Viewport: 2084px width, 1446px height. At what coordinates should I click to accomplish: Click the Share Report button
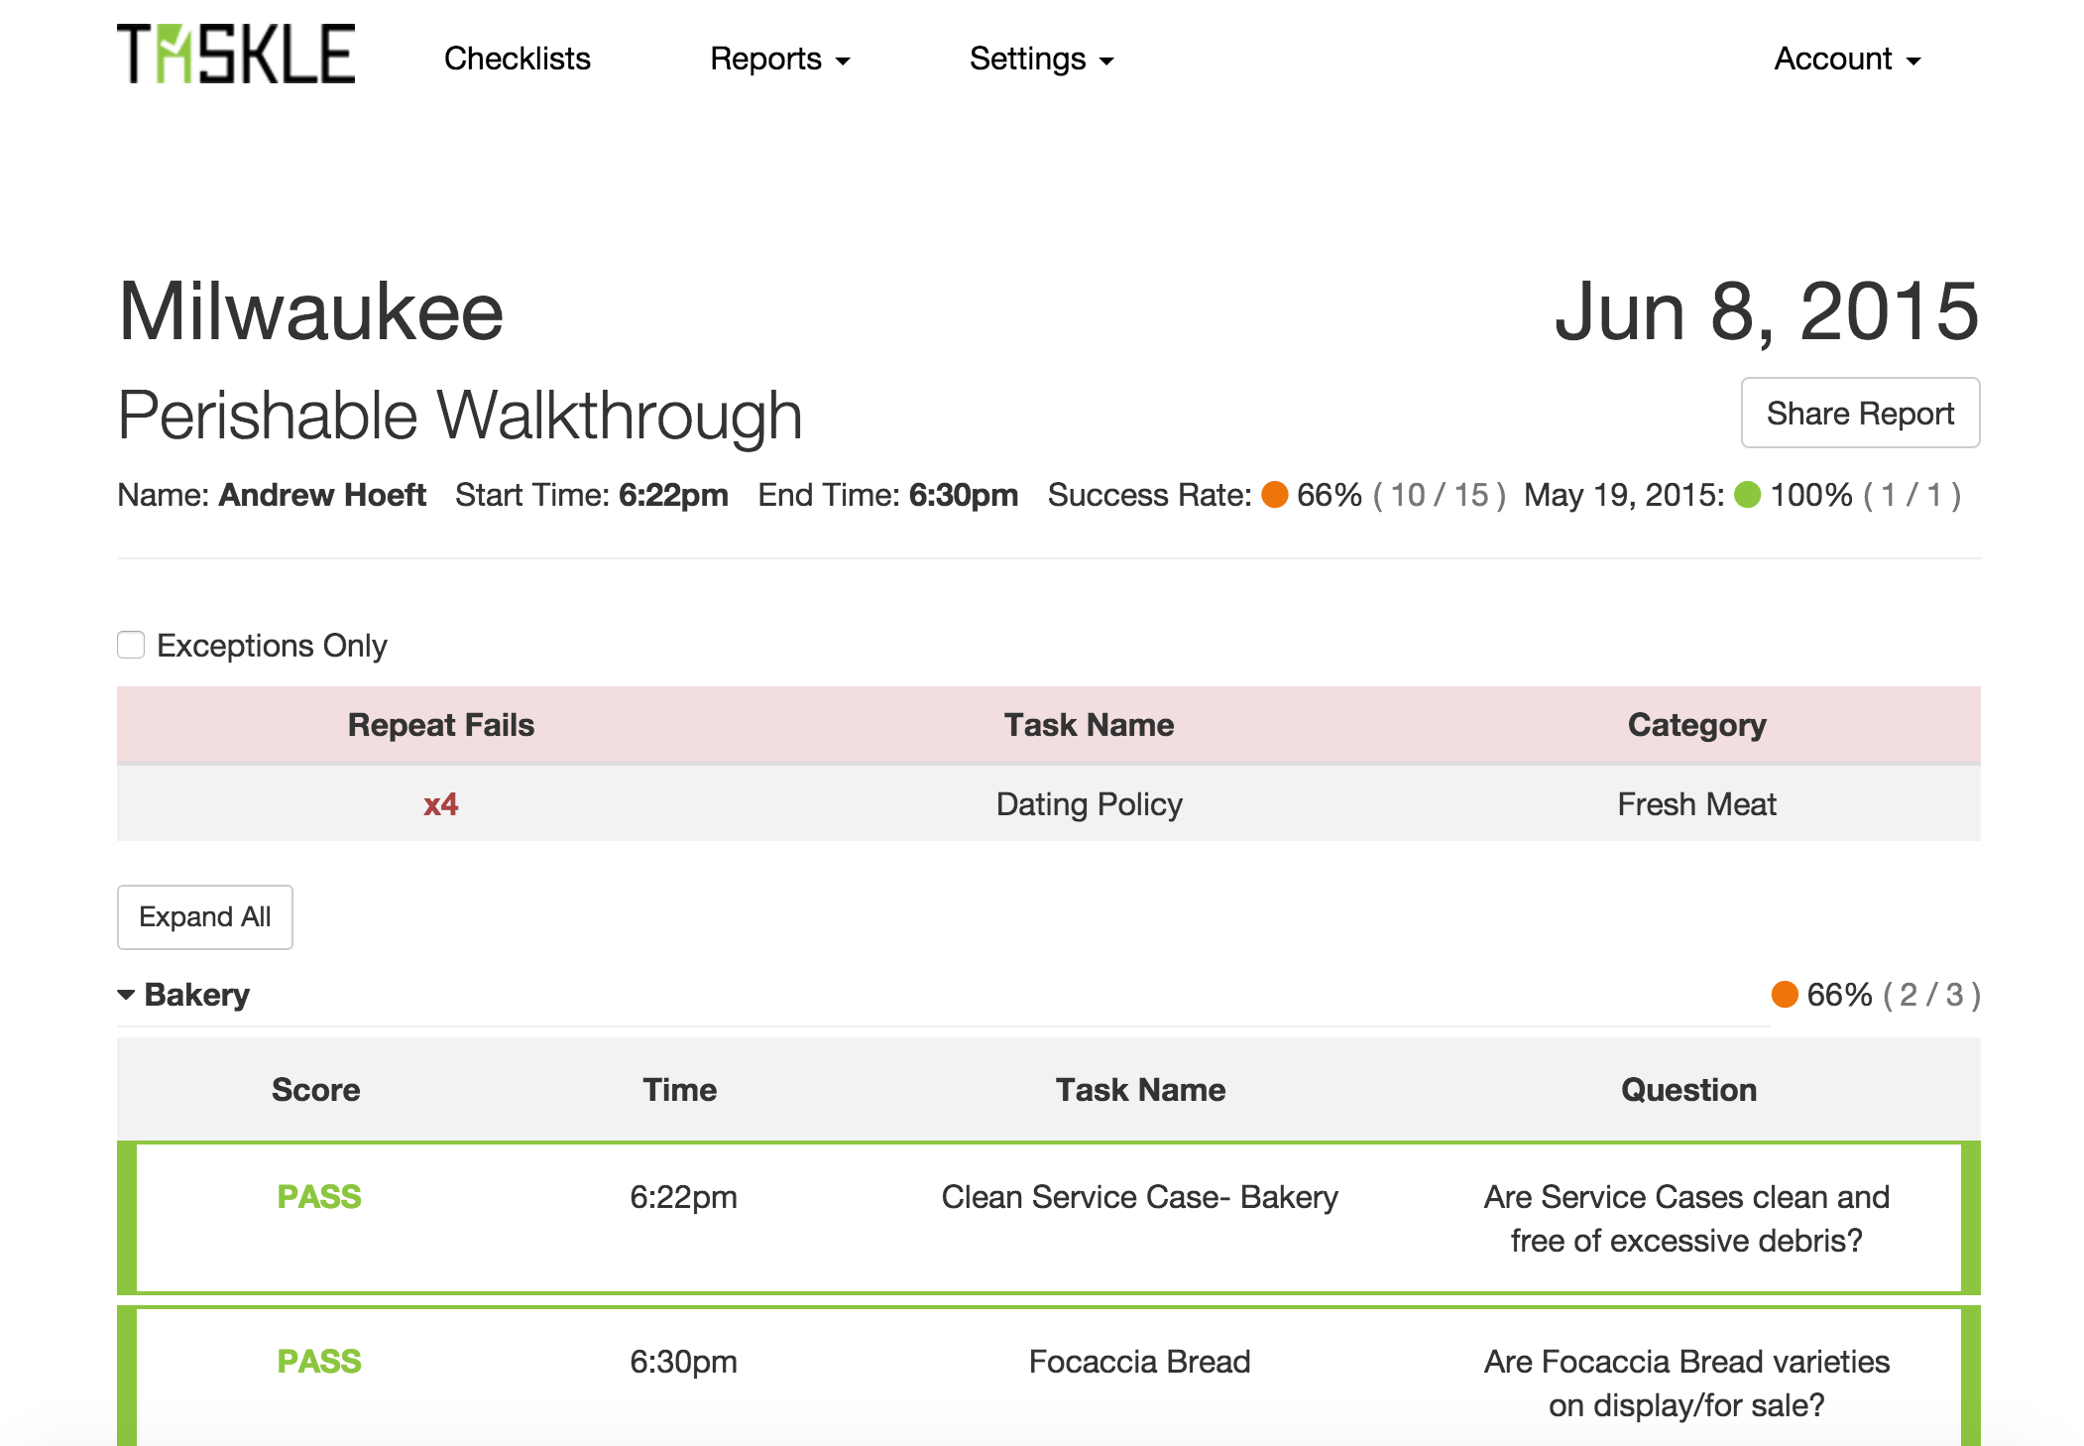pyautogui.click(x=1860, y=414)
